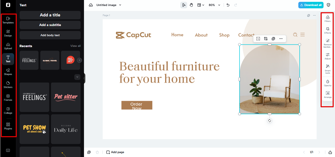This screenshot has width=335, height=157.
Task: Click View all next to Recents
Action: (75, 46)
